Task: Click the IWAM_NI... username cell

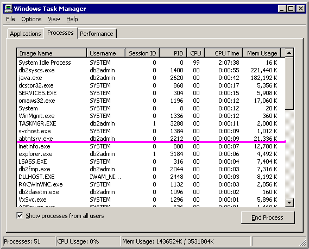Action: point(105,177)
